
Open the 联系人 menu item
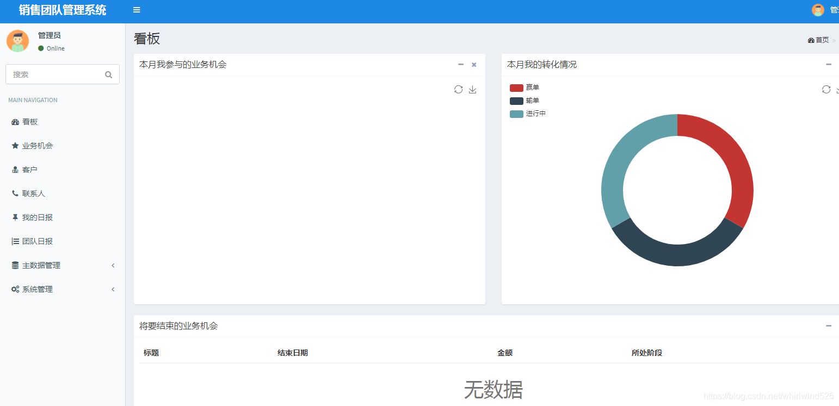pos(63,193)
